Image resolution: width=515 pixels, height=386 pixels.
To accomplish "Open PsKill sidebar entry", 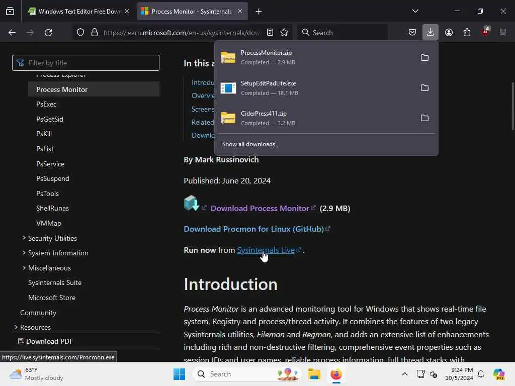I will tap(44, 134).
